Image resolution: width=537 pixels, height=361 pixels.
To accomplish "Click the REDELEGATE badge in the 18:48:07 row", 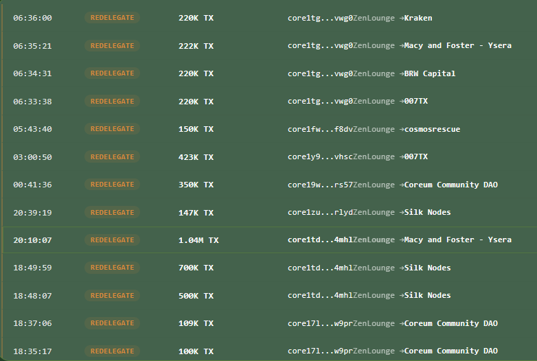I will (x=113, y=295).
